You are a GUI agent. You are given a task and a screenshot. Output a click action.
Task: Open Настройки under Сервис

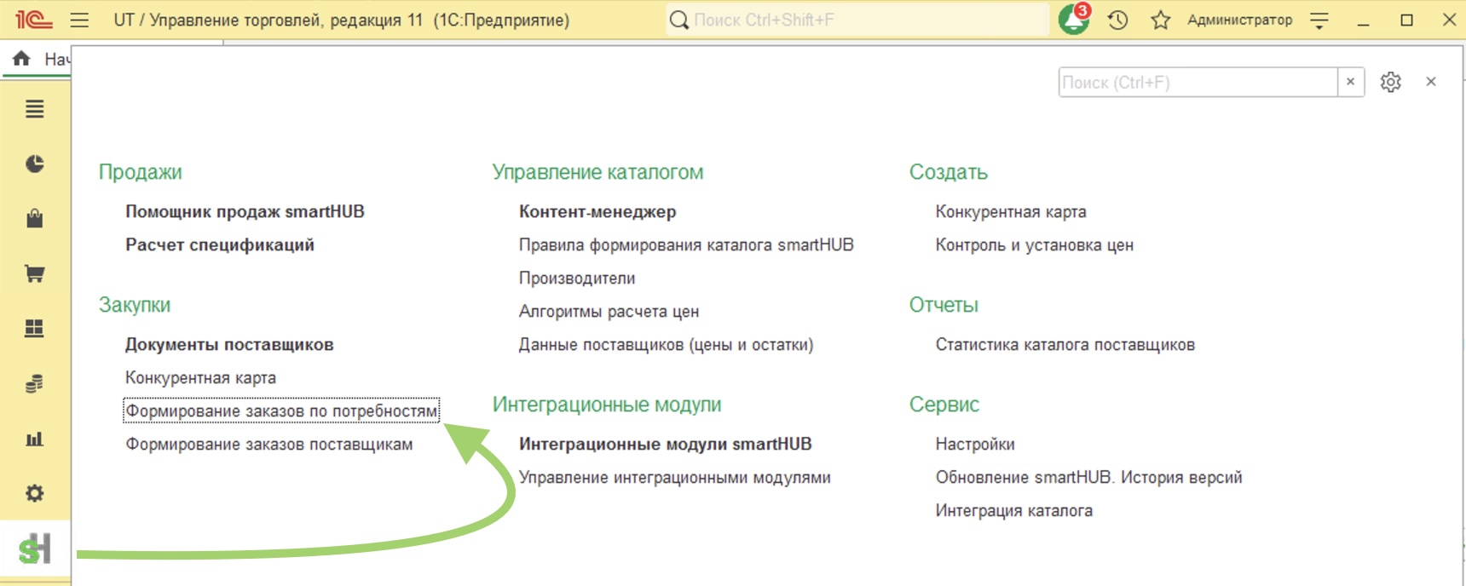pos(975,445)
